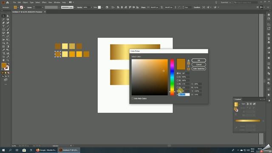272x153 pixels.
Task: Select Radial Gradient type in Gradient panel
Action: [x=251, y=104]
